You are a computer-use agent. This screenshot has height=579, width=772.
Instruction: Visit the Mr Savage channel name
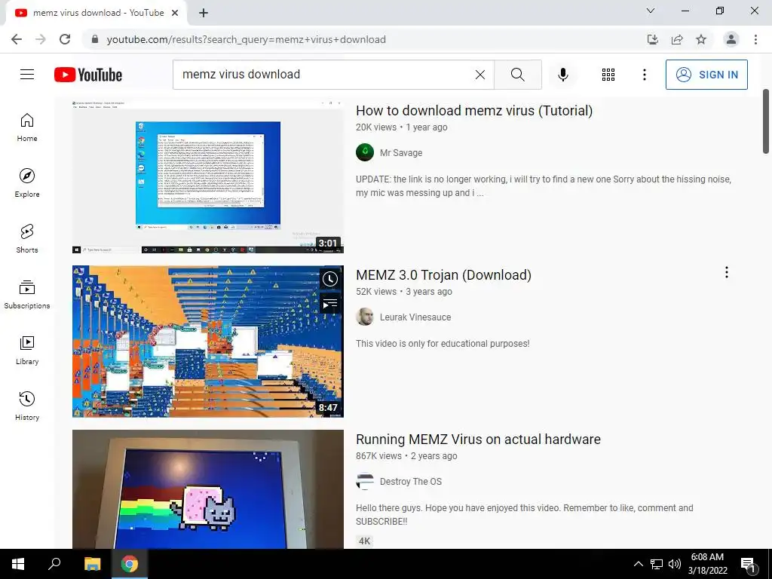coord(401,152)
